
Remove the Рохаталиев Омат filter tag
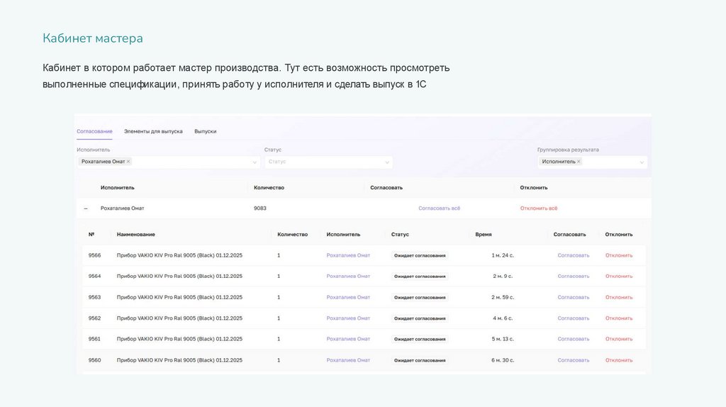pyautogui.click(x=128, y=162)
